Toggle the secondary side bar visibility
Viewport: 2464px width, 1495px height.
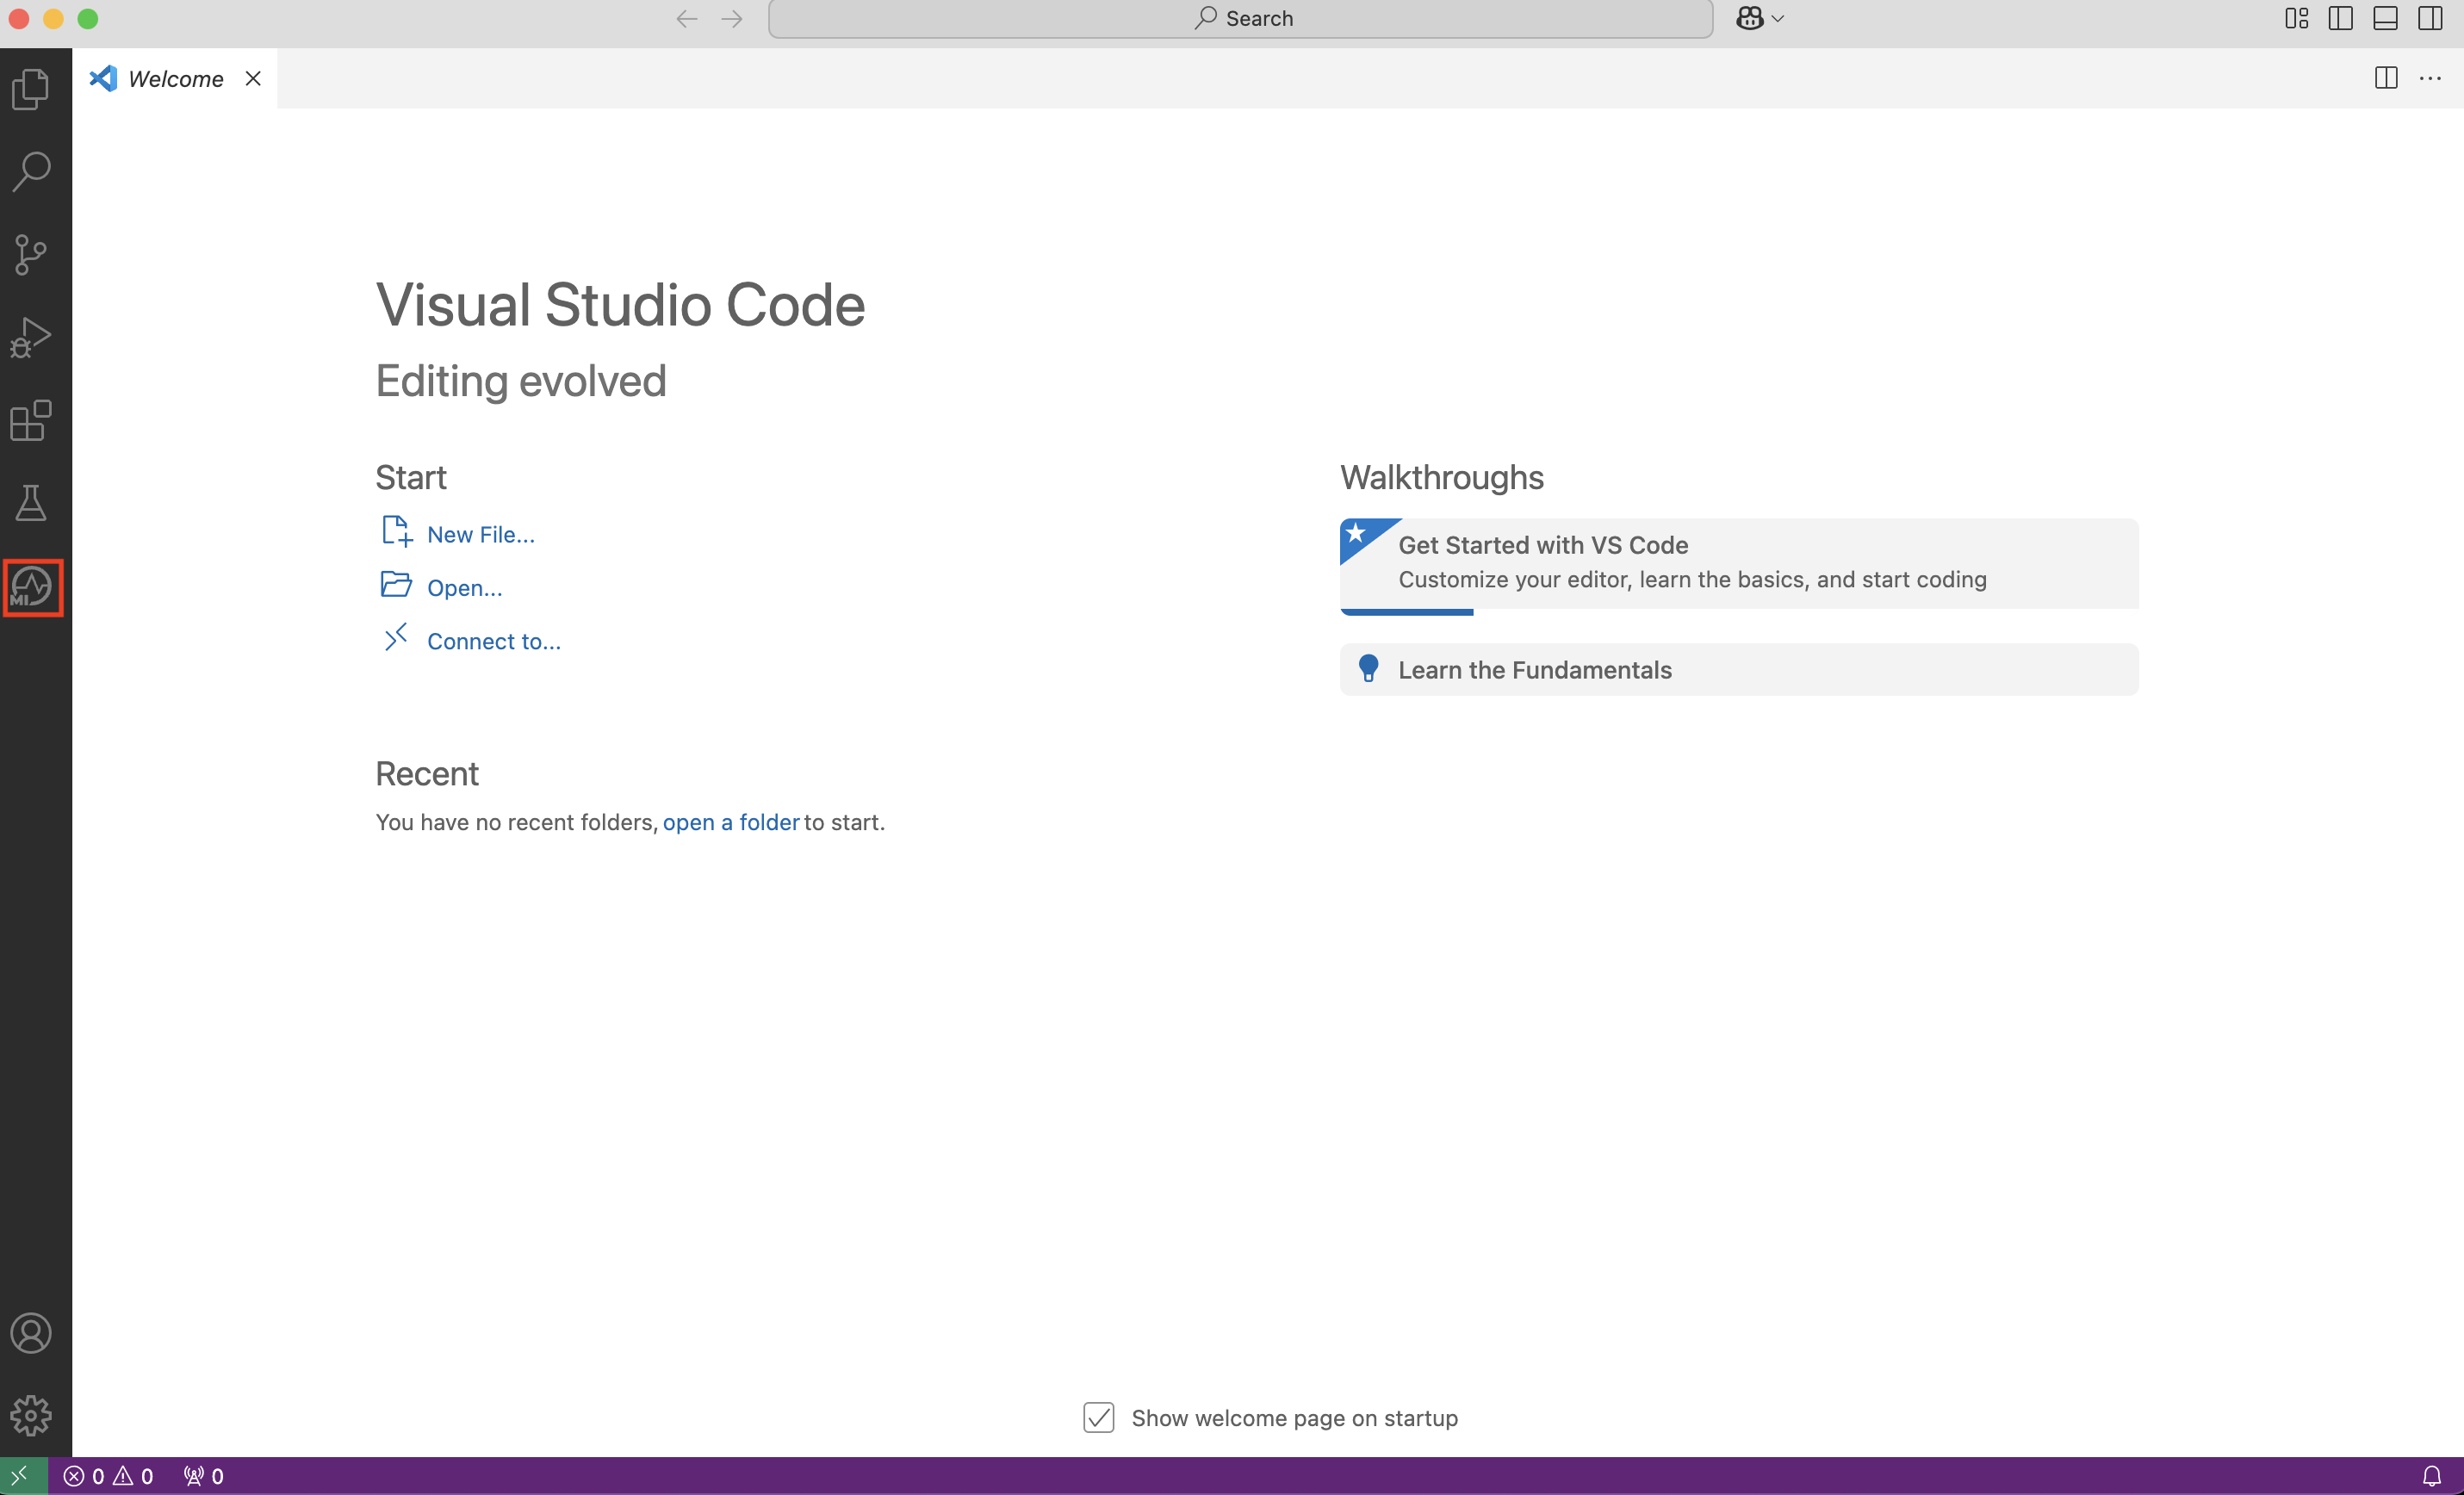click(x=2430, y=18)
